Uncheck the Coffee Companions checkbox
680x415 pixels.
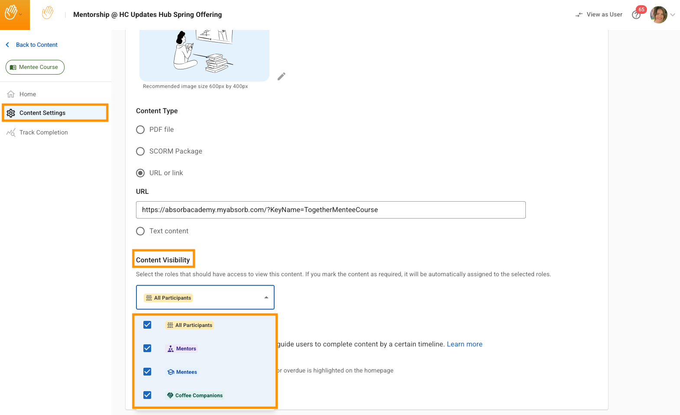[147, 395]
